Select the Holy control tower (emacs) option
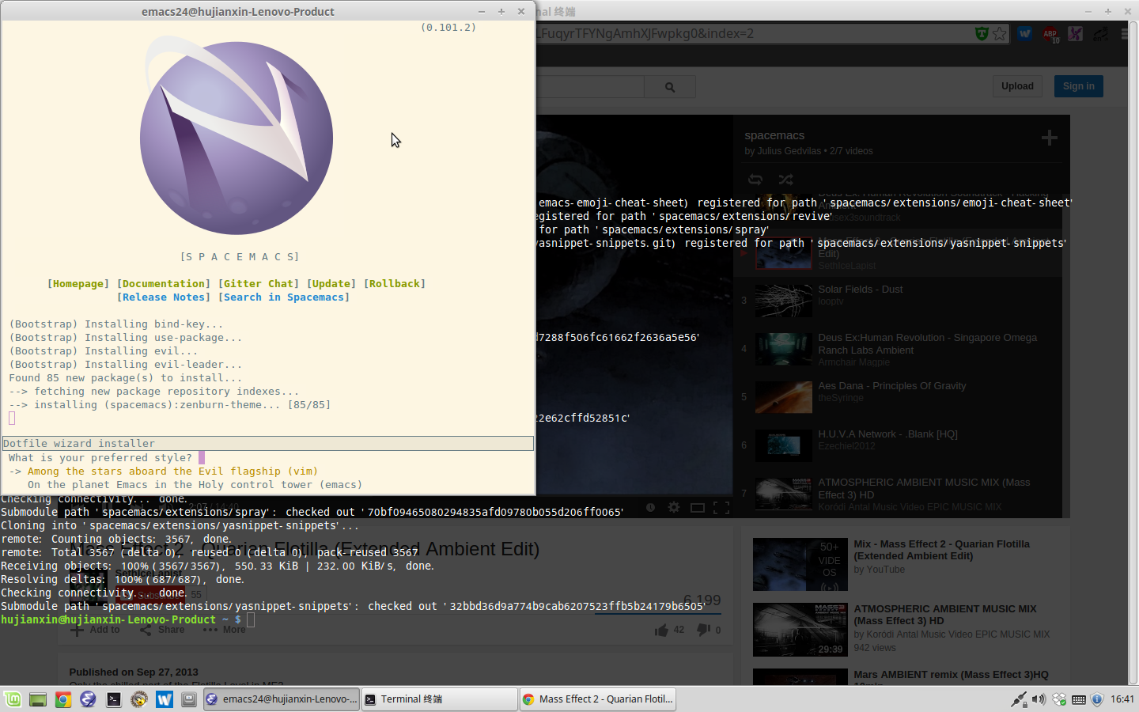 click(x=195, y=485)
